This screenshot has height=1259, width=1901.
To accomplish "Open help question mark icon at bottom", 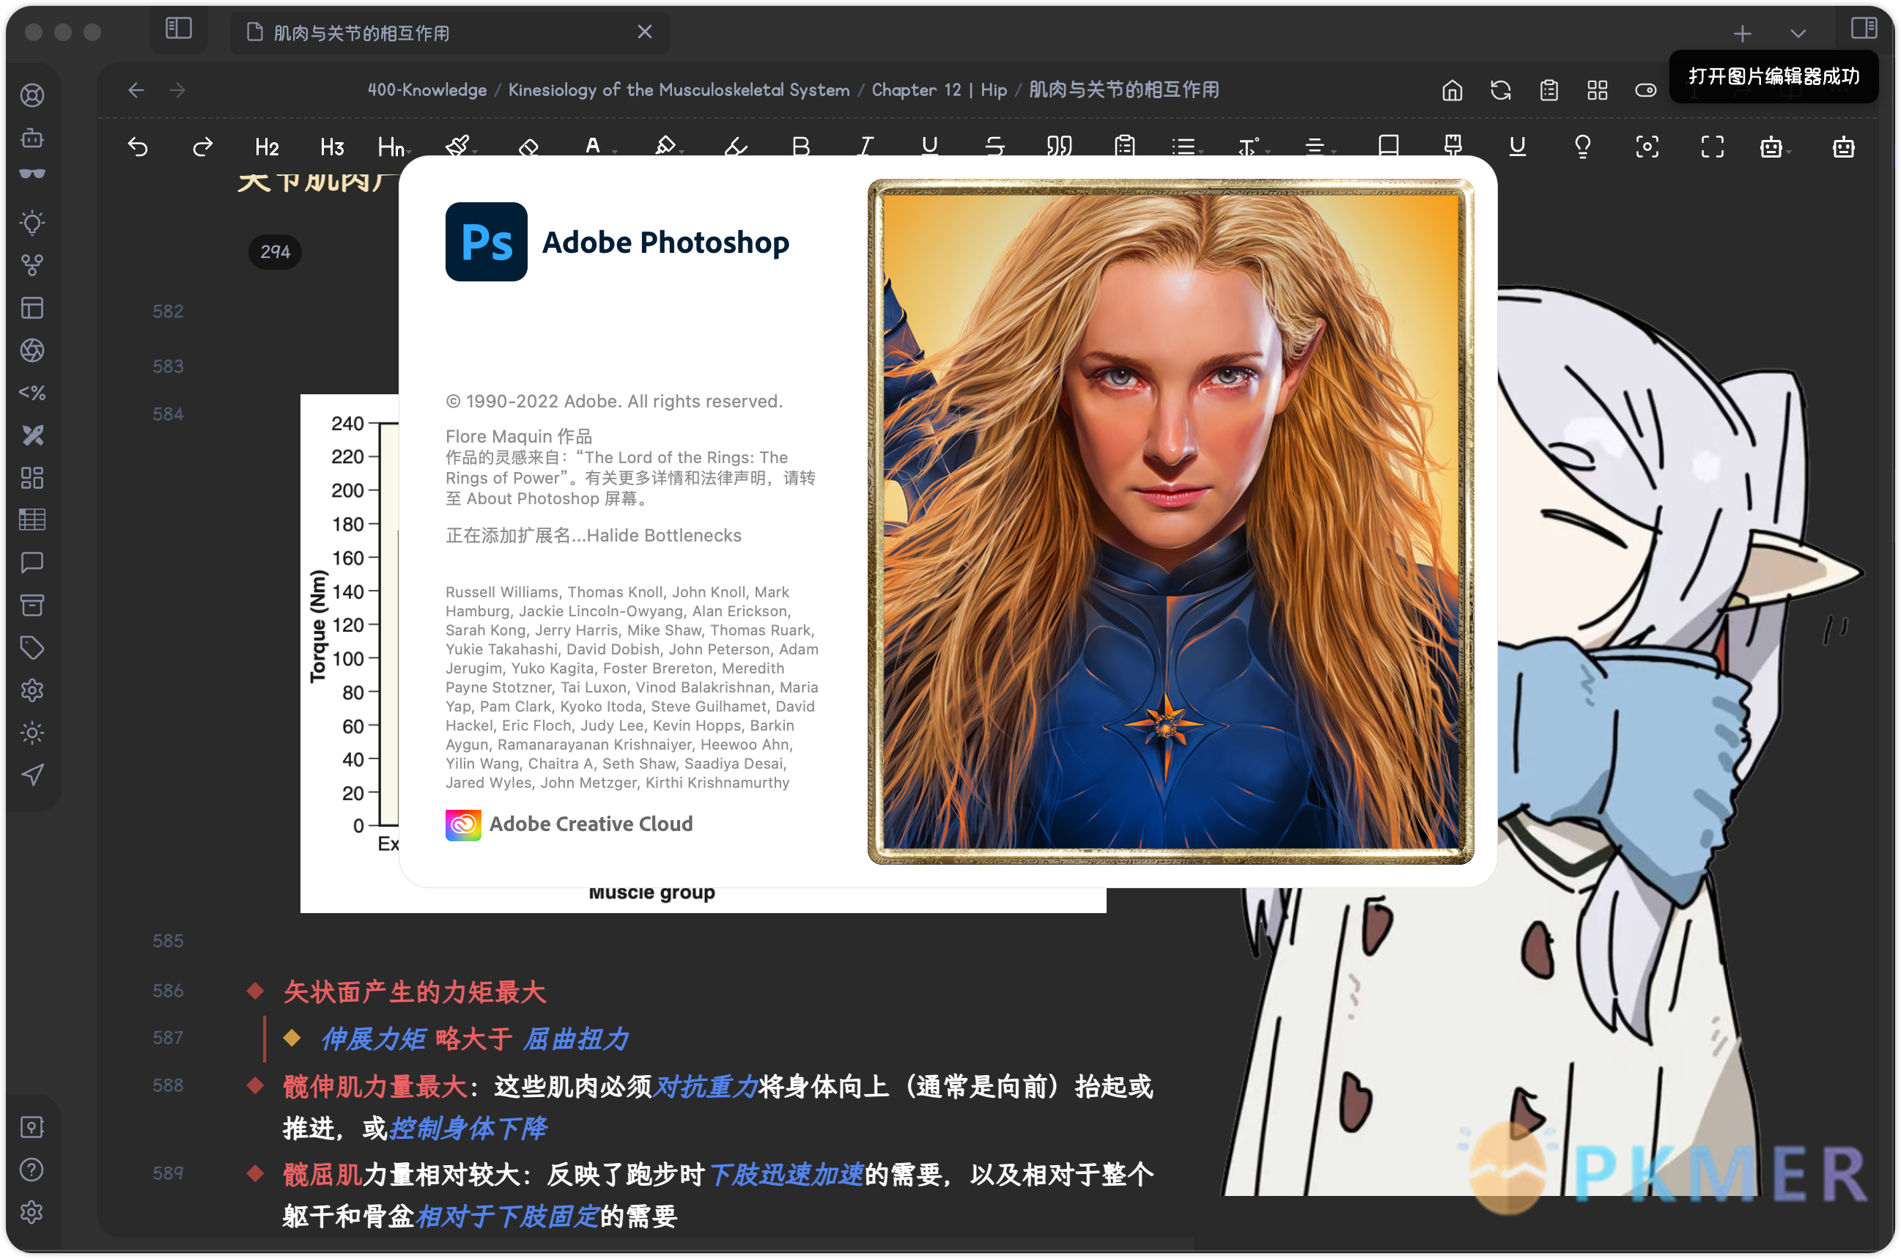I will click(32, 1170).
